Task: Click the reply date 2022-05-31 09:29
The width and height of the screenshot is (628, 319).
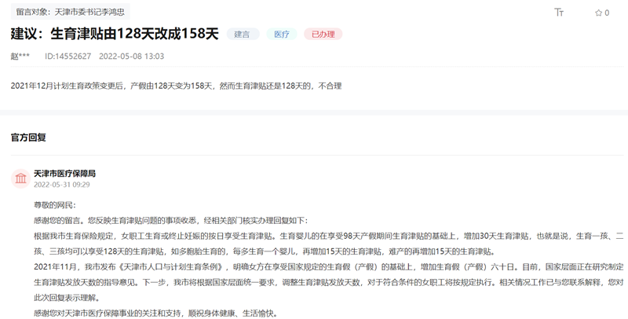Action: [x=62, y=185]
